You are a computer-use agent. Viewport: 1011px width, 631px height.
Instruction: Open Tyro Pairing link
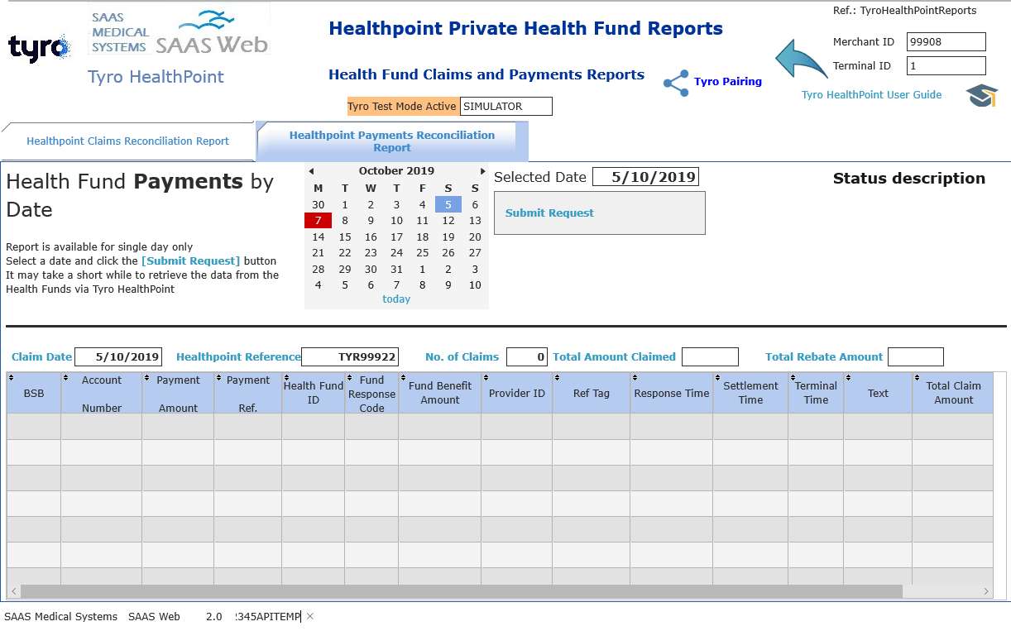[x=728, y=82]
